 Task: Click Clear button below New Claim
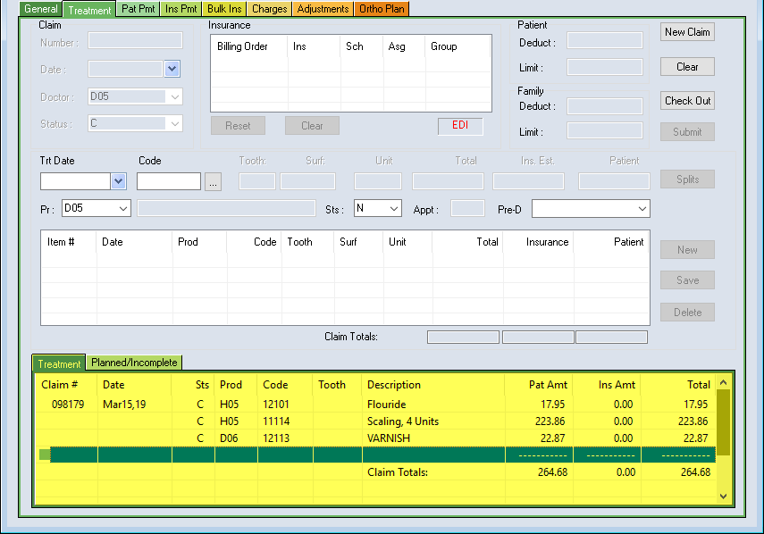click(x=687, y=67)
